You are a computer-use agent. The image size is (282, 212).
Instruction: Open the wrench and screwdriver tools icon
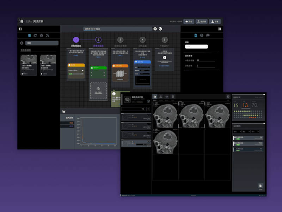48,35
